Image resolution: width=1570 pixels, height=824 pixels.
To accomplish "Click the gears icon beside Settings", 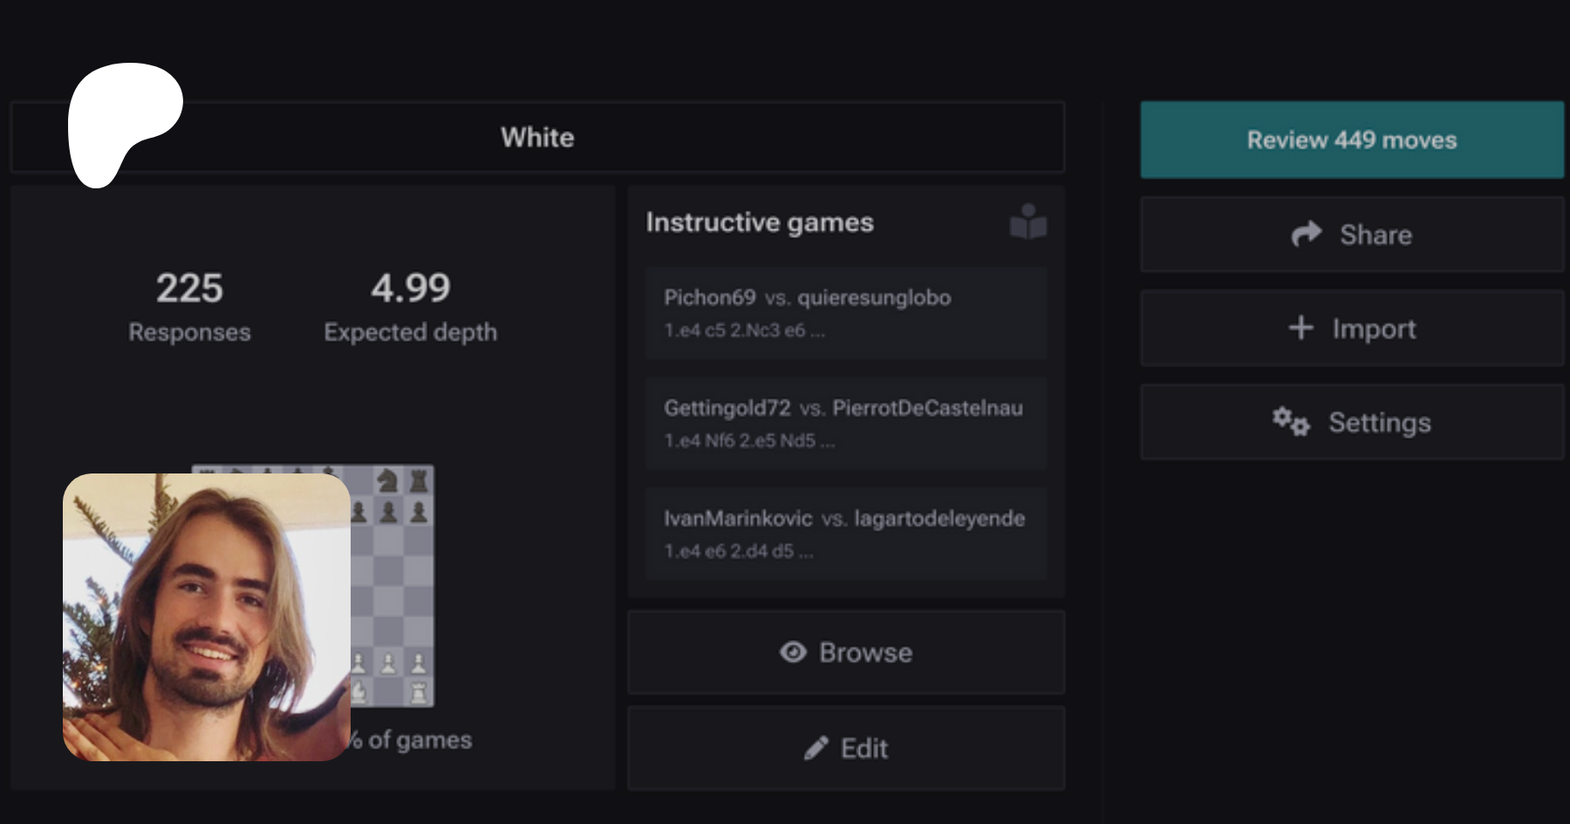I will pyautogui.click(x=1291, y=422).
